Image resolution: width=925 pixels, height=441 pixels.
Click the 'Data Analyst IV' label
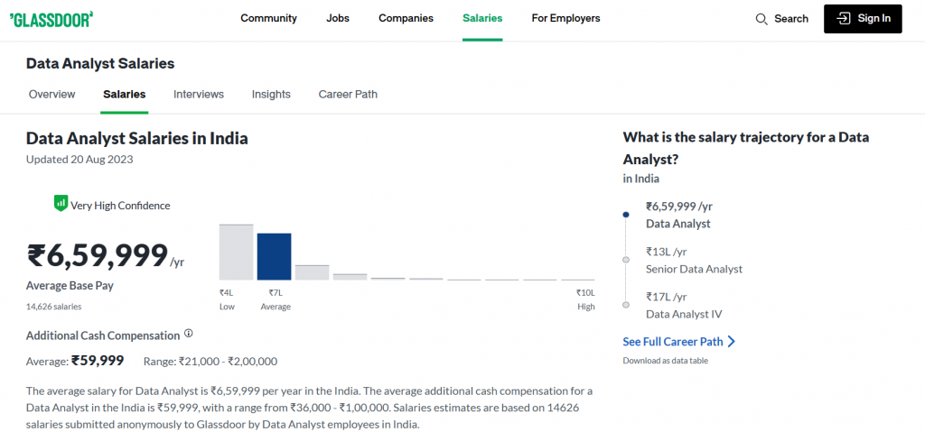pos(684,315)
